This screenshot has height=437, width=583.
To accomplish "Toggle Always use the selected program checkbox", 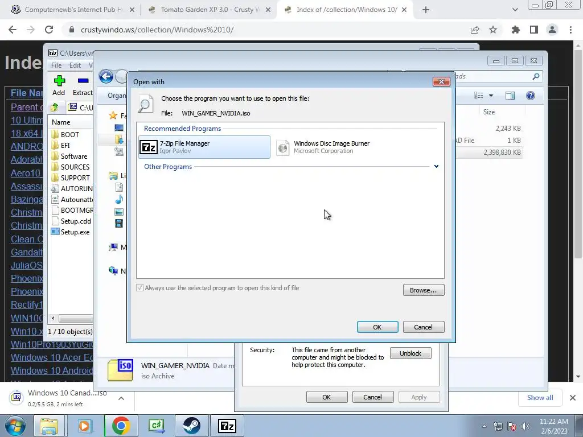I will click(x=140, y=287).
